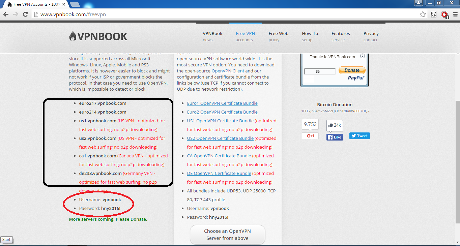Reload the page with refresh icon
The height and width of the screenshot is (246, 460).
25,14
